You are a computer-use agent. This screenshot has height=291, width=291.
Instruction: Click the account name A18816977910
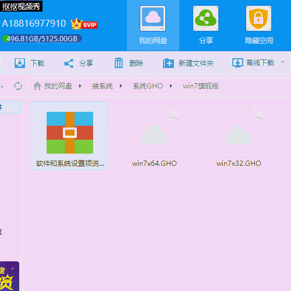click(34, 23)
